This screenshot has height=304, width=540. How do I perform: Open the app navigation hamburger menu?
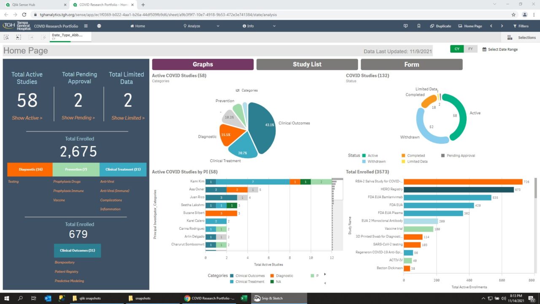86,26
